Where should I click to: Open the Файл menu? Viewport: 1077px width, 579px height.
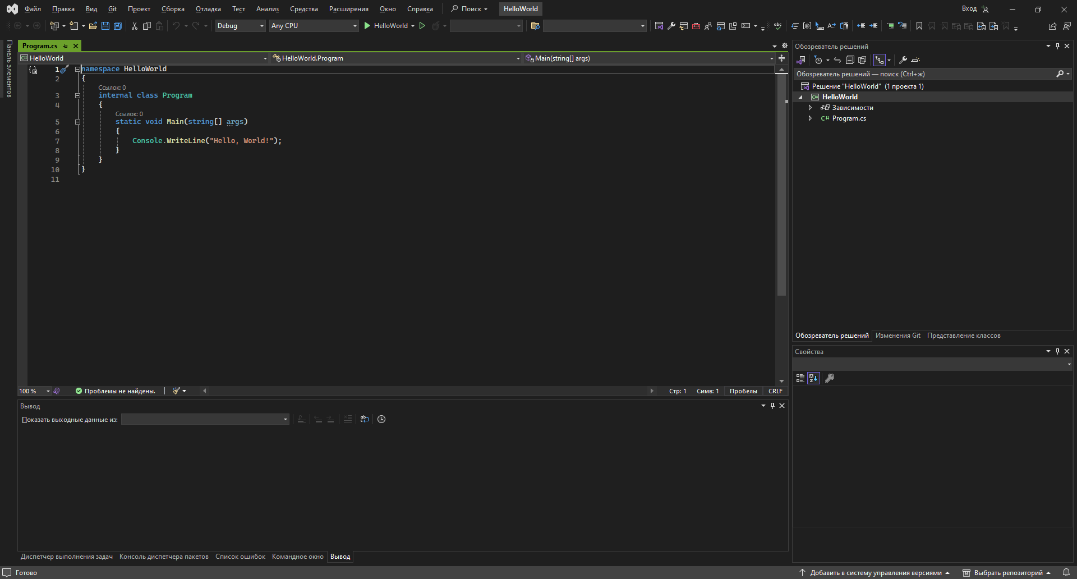tap(33, 9)
